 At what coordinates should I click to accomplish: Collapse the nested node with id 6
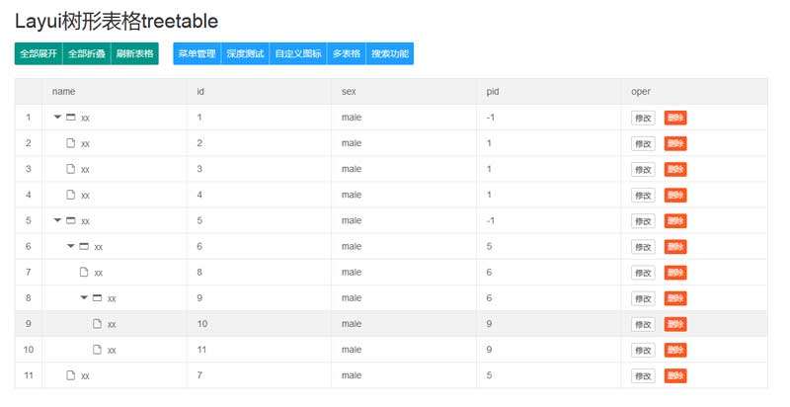coord(71,246)
